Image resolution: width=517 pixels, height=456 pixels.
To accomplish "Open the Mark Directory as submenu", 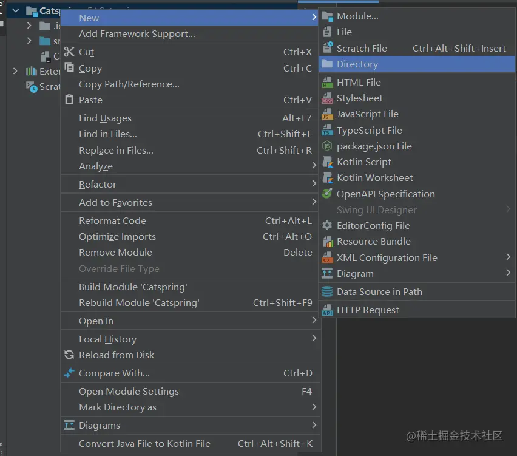I will [x=191, y=407].
